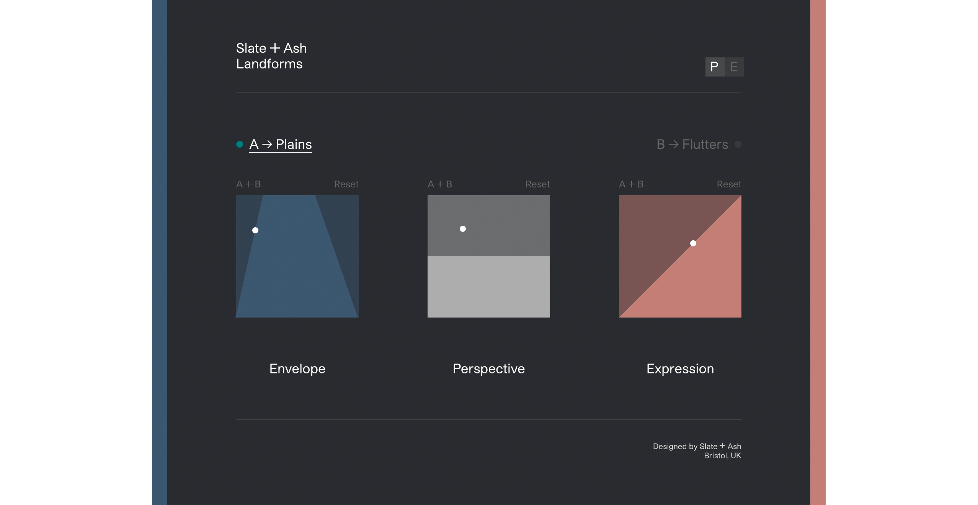
Task: Reset the Expression pad
Action: (729, 184)
